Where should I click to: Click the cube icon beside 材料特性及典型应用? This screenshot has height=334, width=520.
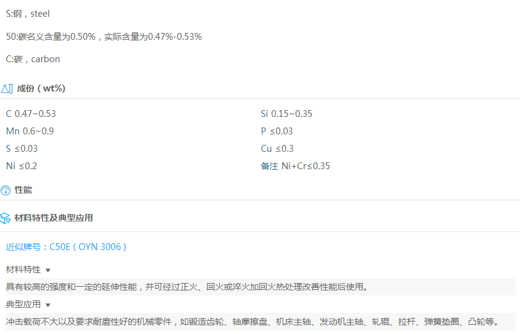pyautogui.click(x=6, y=218)
